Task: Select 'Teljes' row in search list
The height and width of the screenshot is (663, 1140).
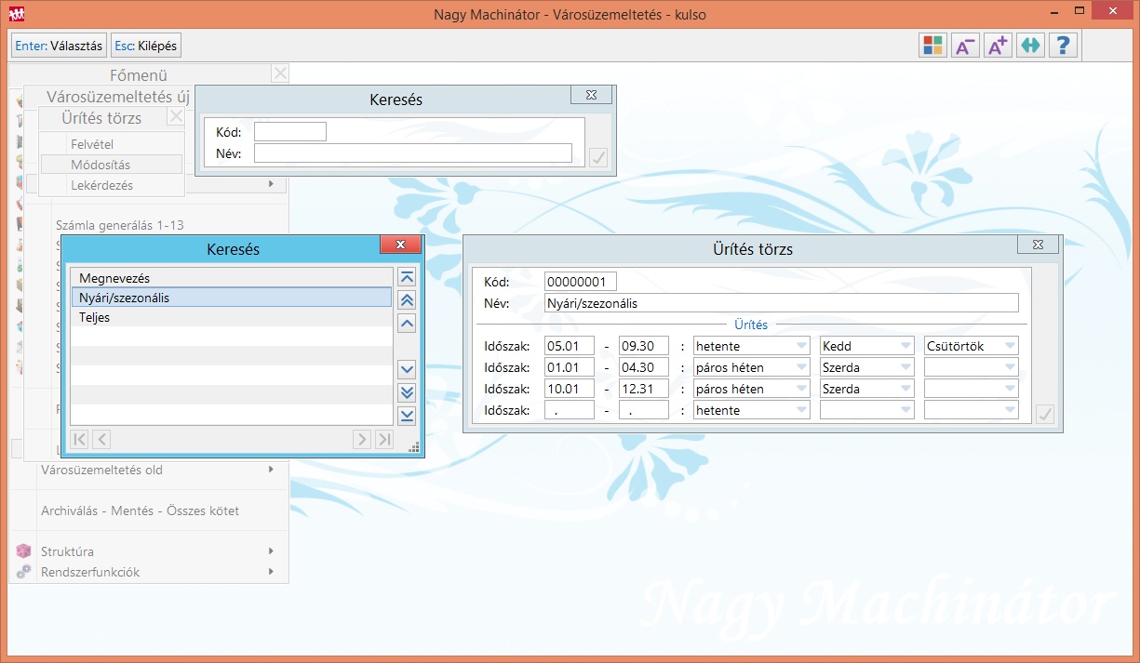Action: click(x=231, y=317)
